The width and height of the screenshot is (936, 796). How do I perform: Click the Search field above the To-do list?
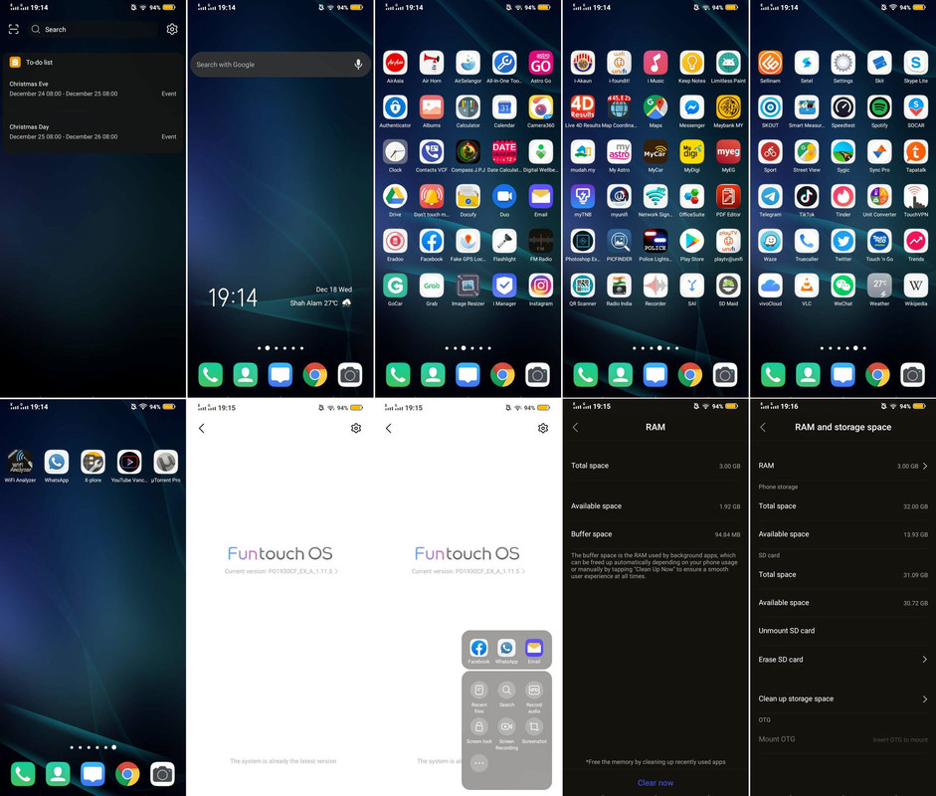pos(93,29)
